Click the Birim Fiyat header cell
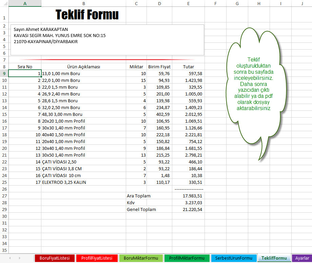 [159, 67]
